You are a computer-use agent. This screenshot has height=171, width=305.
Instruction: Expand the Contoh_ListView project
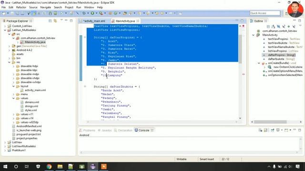(x=5, y=26)
